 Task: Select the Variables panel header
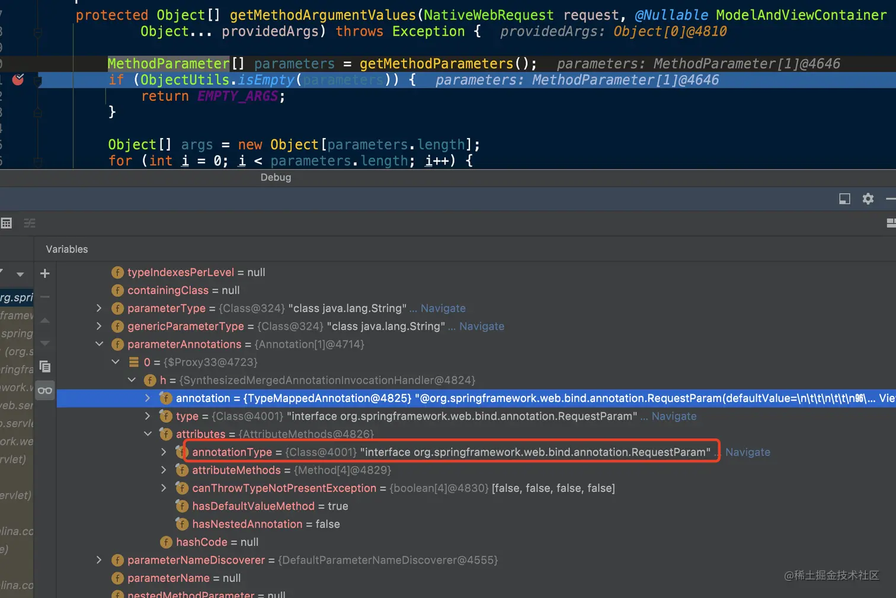[66, 250]
